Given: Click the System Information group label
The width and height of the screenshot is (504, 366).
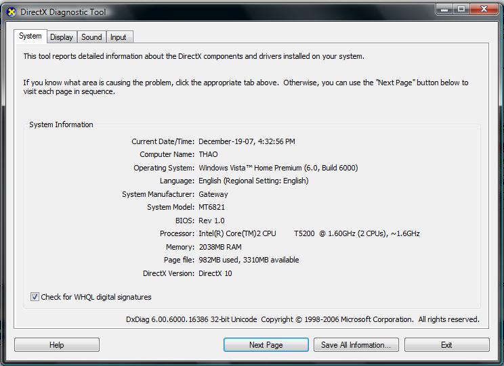Looking at the screenshot, I should point(61,124).
